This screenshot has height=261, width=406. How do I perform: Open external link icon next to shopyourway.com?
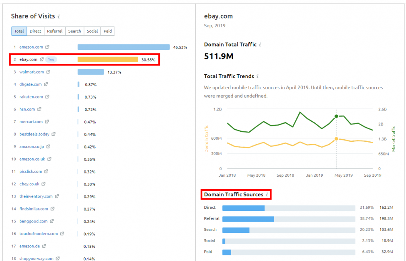click(x=57, y=259)
